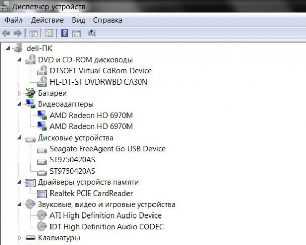Viewport: 306px width, 245px height.
Task: Click the Seagate FreeAgent Go disk icon
Action: pyautogui.click(x=42, y=150)
